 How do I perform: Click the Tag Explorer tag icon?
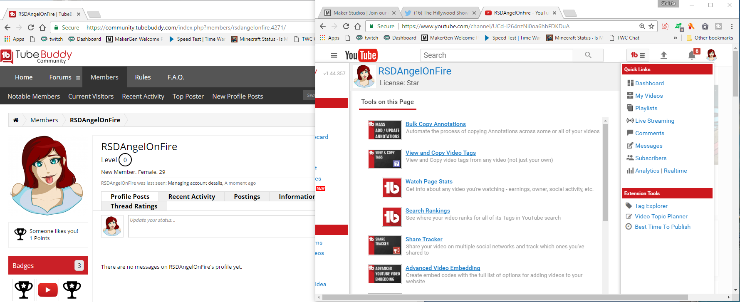click(x=629, y=205)
